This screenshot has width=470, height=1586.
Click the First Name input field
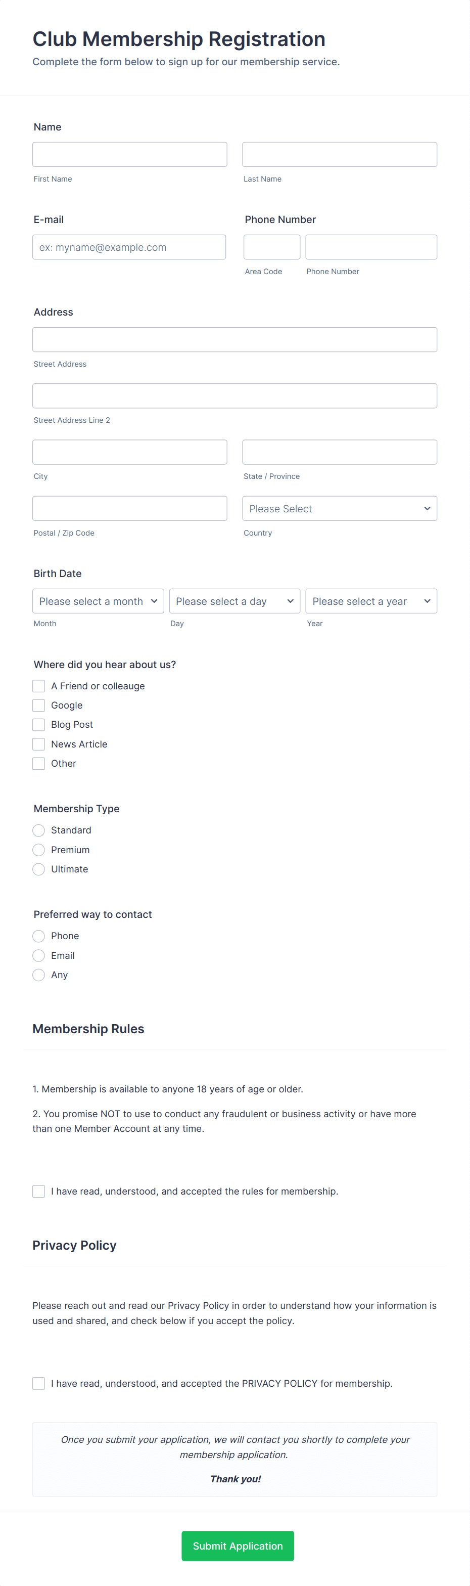coord(129,154)
